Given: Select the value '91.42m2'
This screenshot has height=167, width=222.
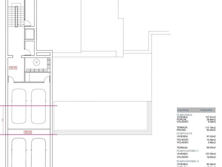Looking at the screenshot, I should 211,136.
